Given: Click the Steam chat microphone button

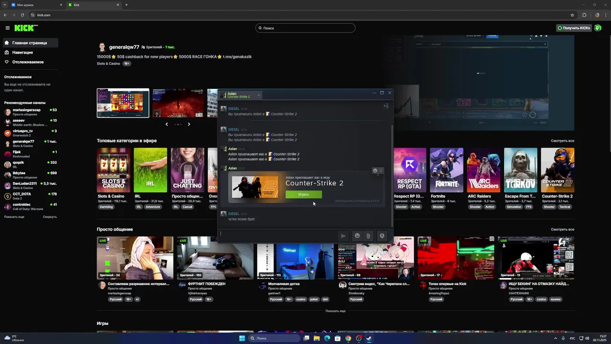Looking at the screenshot, I should coord(382,236).
